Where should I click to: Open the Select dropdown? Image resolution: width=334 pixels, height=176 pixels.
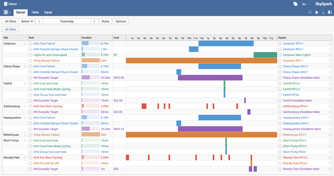pyautogui.click(x=27, y=21)
